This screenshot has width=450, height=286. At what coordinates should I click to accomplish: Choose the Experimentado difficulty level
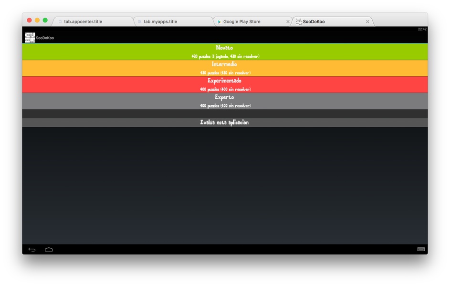(x=225, y=84)
